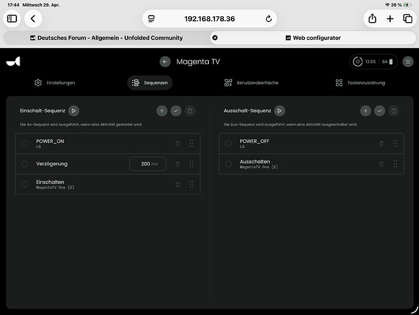Screen dimensions: 419x315
Task: Click the 17:44 clock in status bar
Action: click(13, 5)
